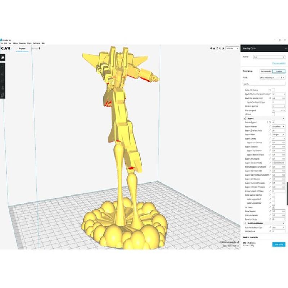This screenshot has height=288, width=288.
Task: Click the star icon in the Profile box
Action: click(x=282, y=77)
